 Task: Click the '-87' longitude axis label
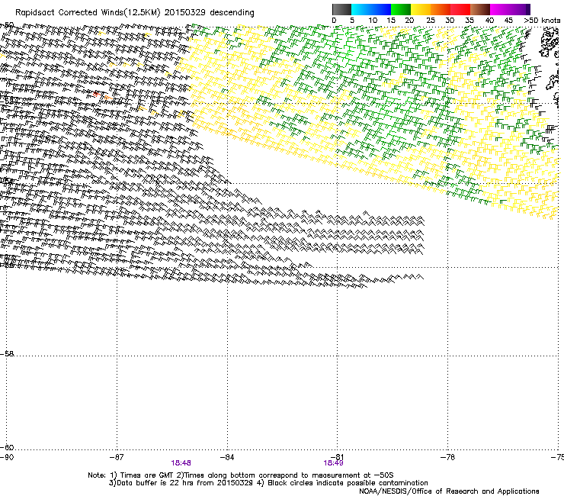pyautogui.click(x=117, y=457)
